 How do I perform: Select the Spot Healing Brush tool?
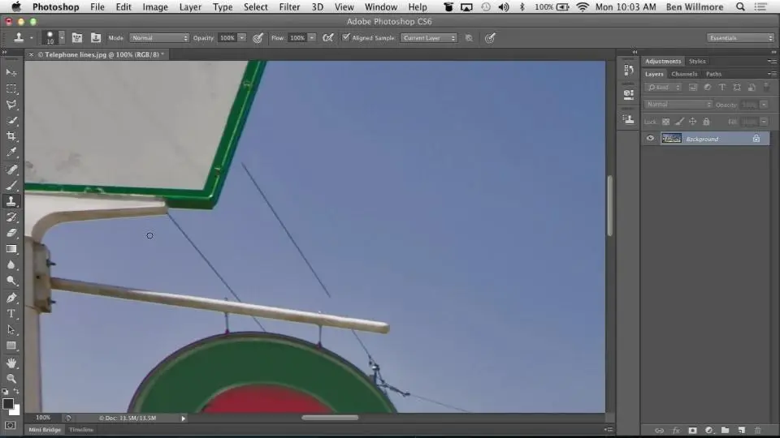tap(11, 170)
